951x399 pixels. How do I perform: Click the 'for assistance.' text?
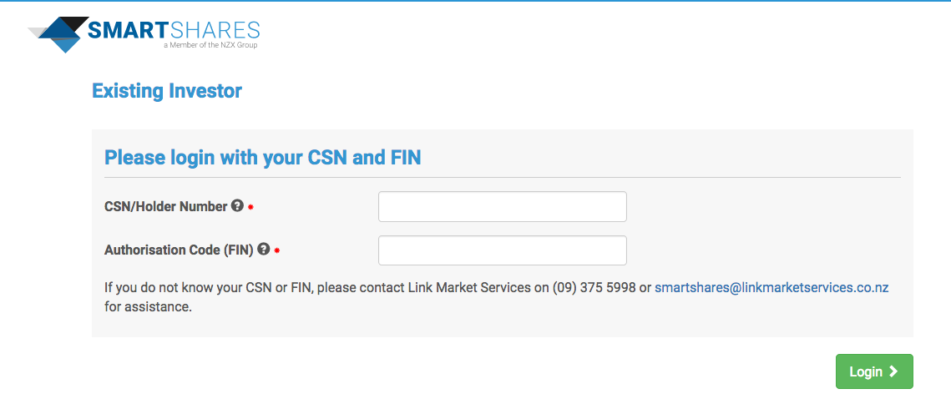pyautogui.click(x=148, y=307)
